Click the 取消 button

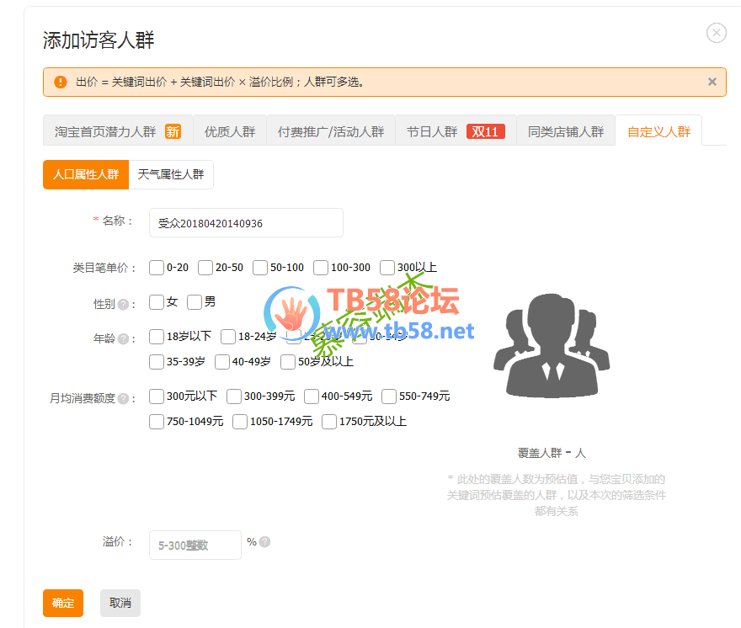point(120,603)
